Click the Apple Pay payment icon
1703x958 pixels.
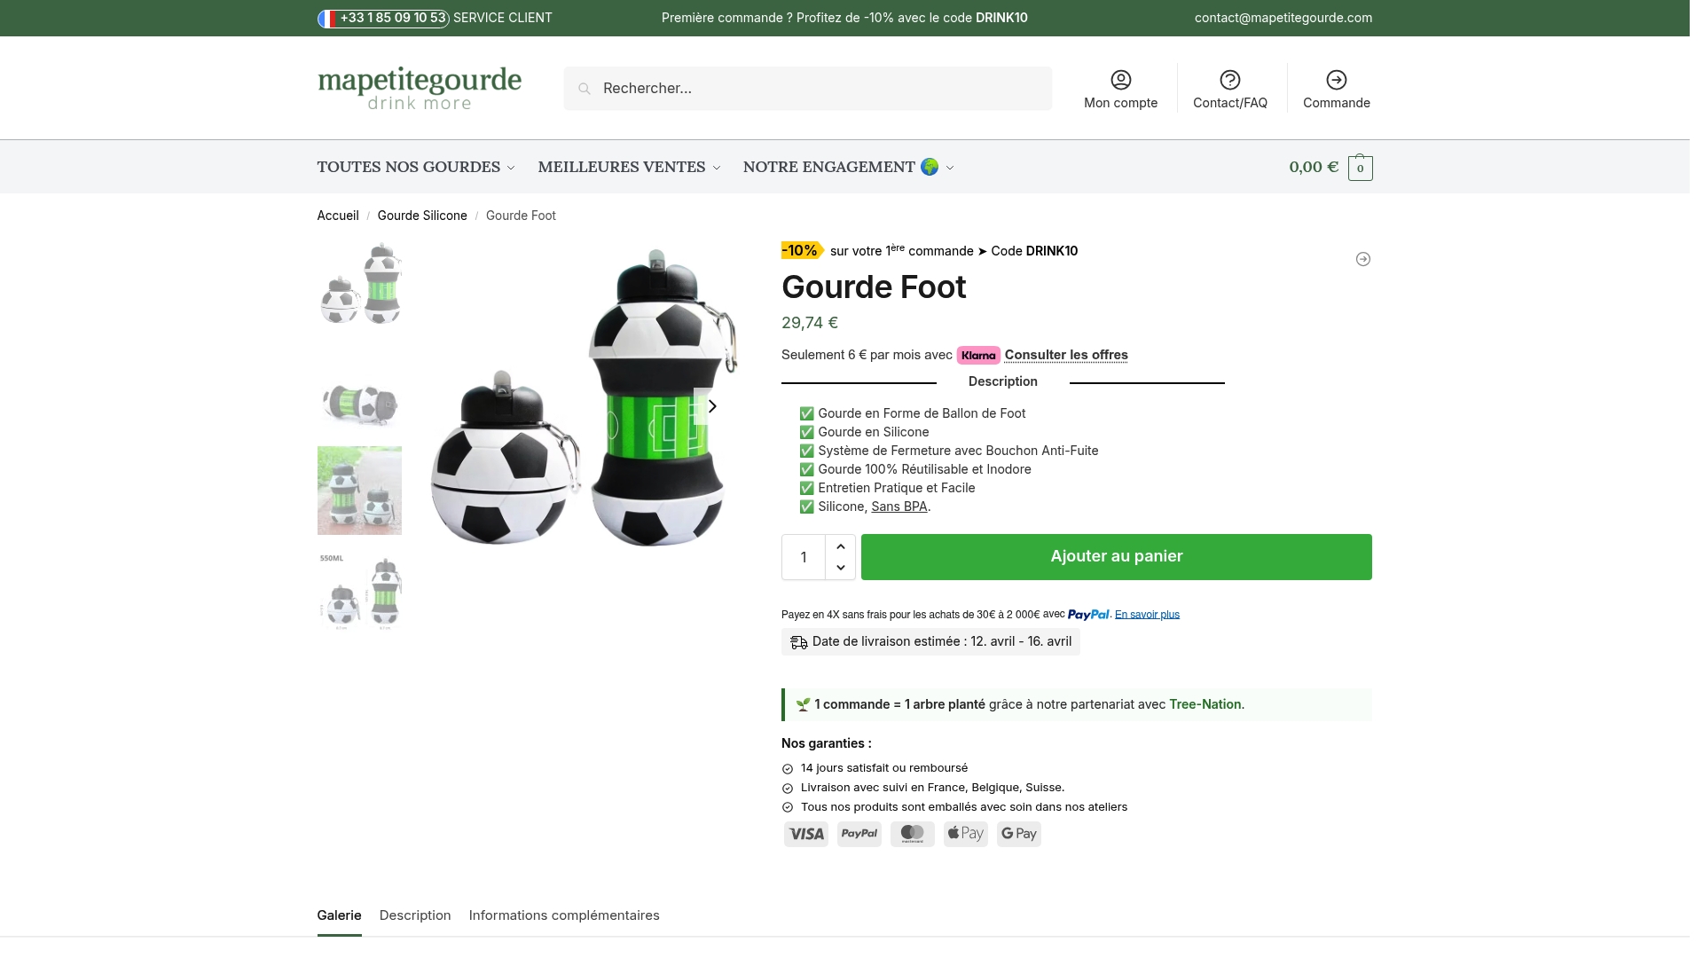pyautogui.click(x=965, y=833)
